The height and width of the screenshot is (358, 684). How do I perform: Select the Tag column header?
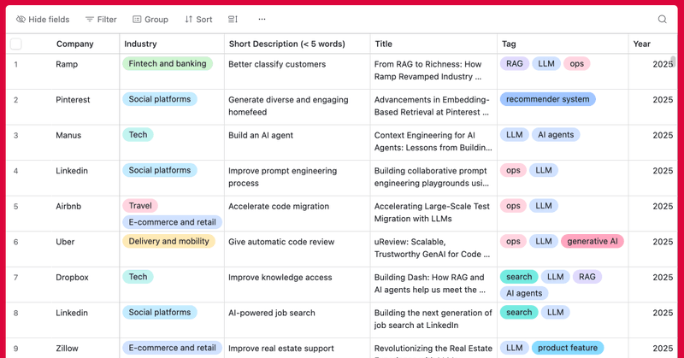click(563, 44)
